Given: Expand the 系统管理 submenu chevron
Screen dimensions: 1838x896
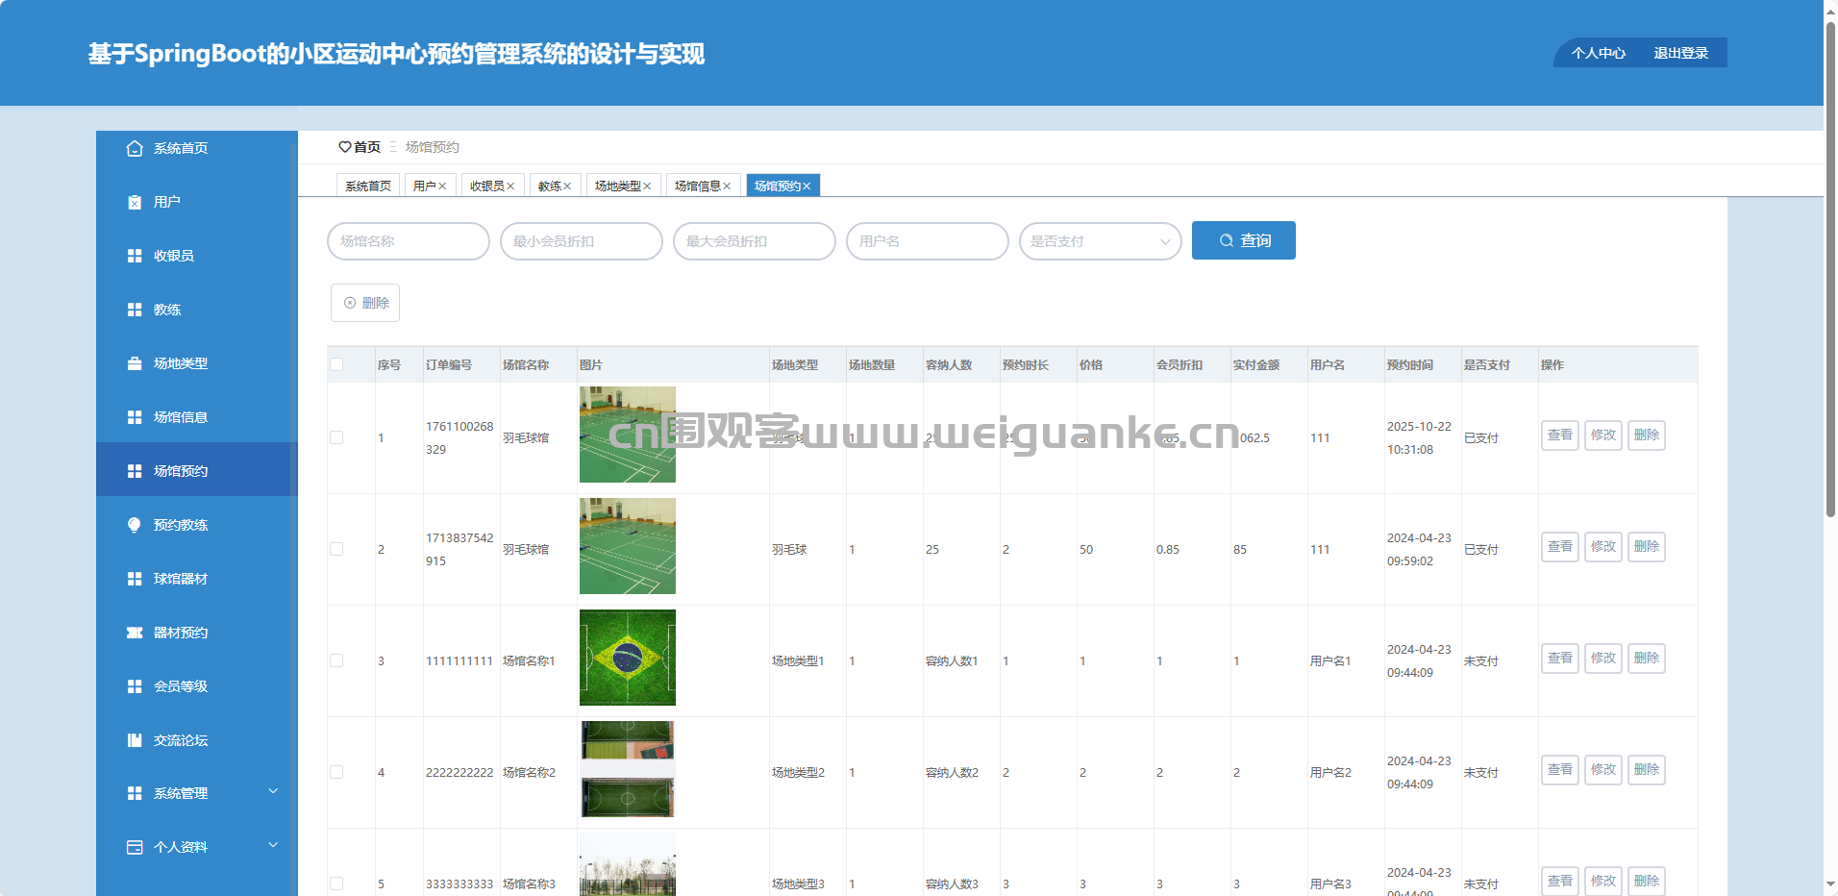Looking at the screenshot, I should point(273,791).
